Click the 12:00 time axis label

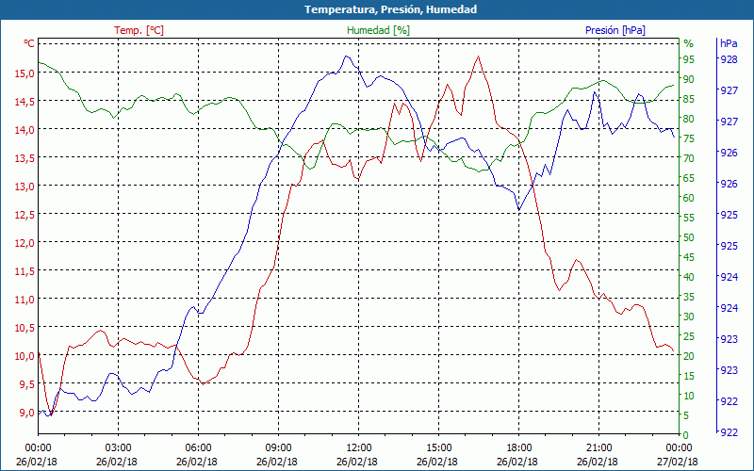pyautogui.click(x=358, y=448)
